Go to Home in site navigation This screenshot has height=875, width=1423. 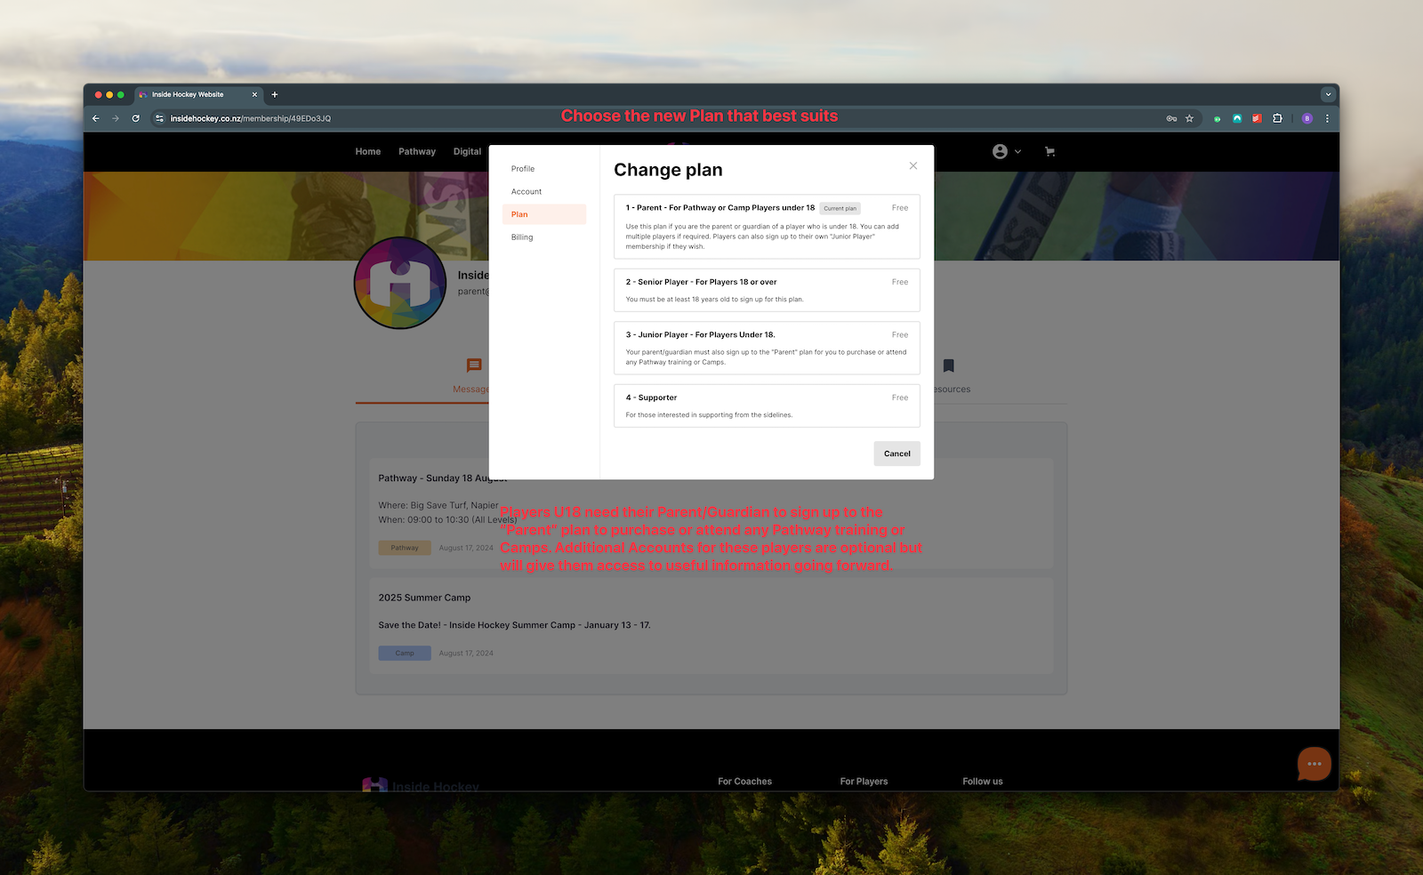pyautogui.click(x=368, y=152)
